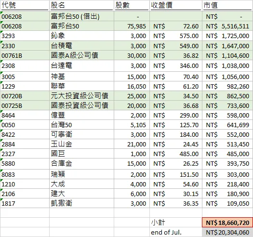This screenshot has height=237, width=253.
Task: Select the 代號 header cell
Action: click(25, 5)
